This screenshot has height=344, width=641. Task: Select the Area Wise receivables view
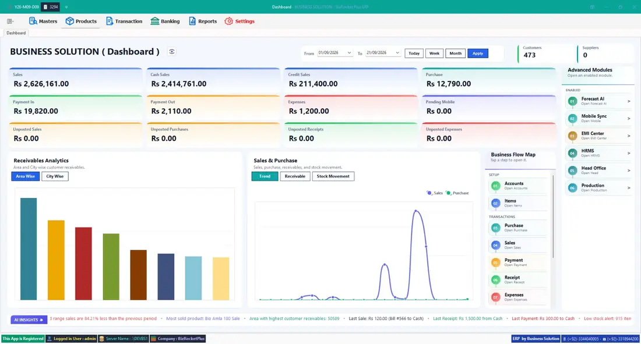25,176
